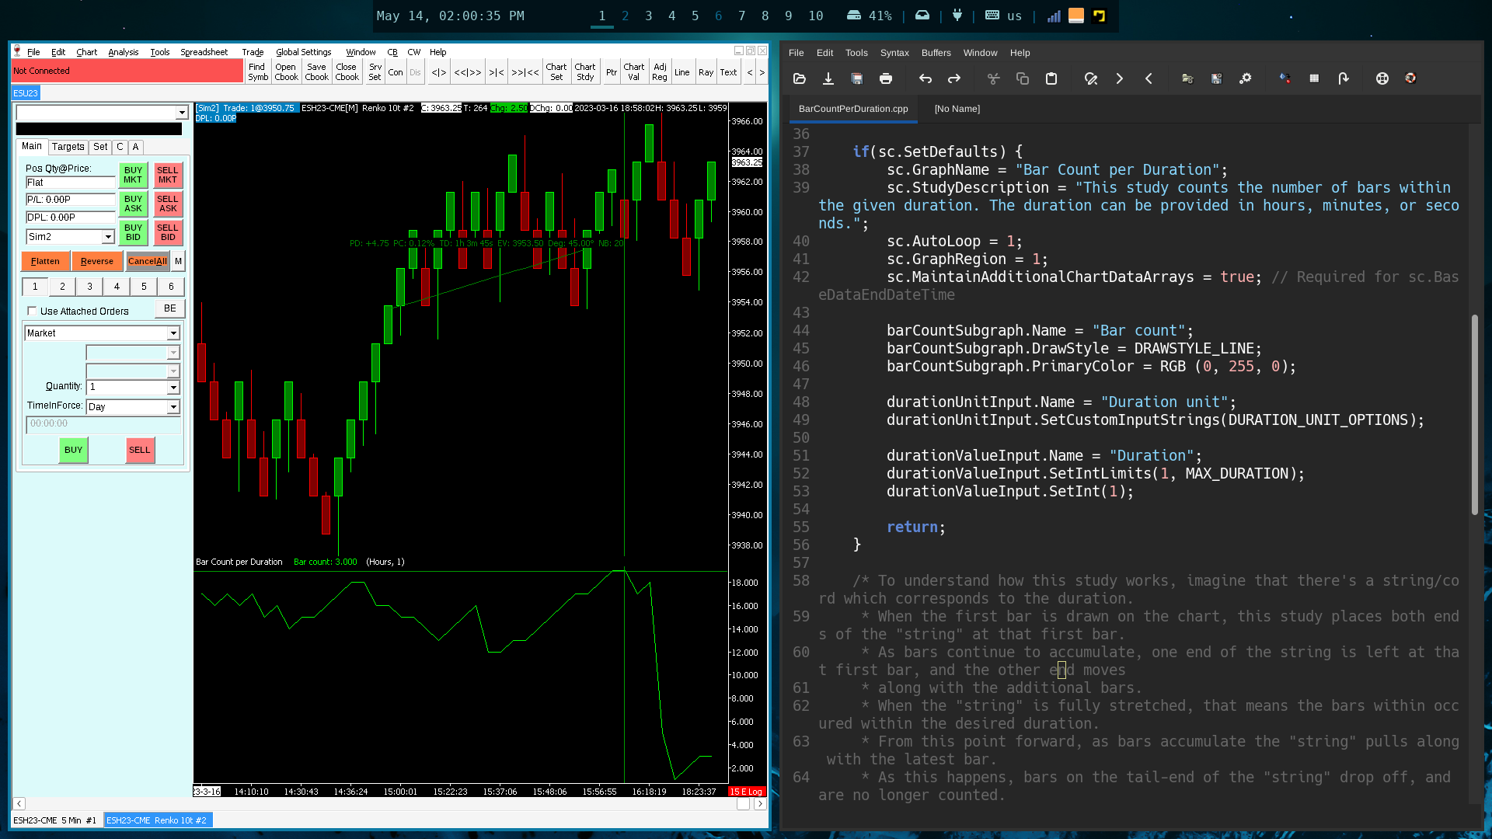Click the paste clipboard icon
Image resolution: width=1492 pixels, height=839 pixels.
1051,78
